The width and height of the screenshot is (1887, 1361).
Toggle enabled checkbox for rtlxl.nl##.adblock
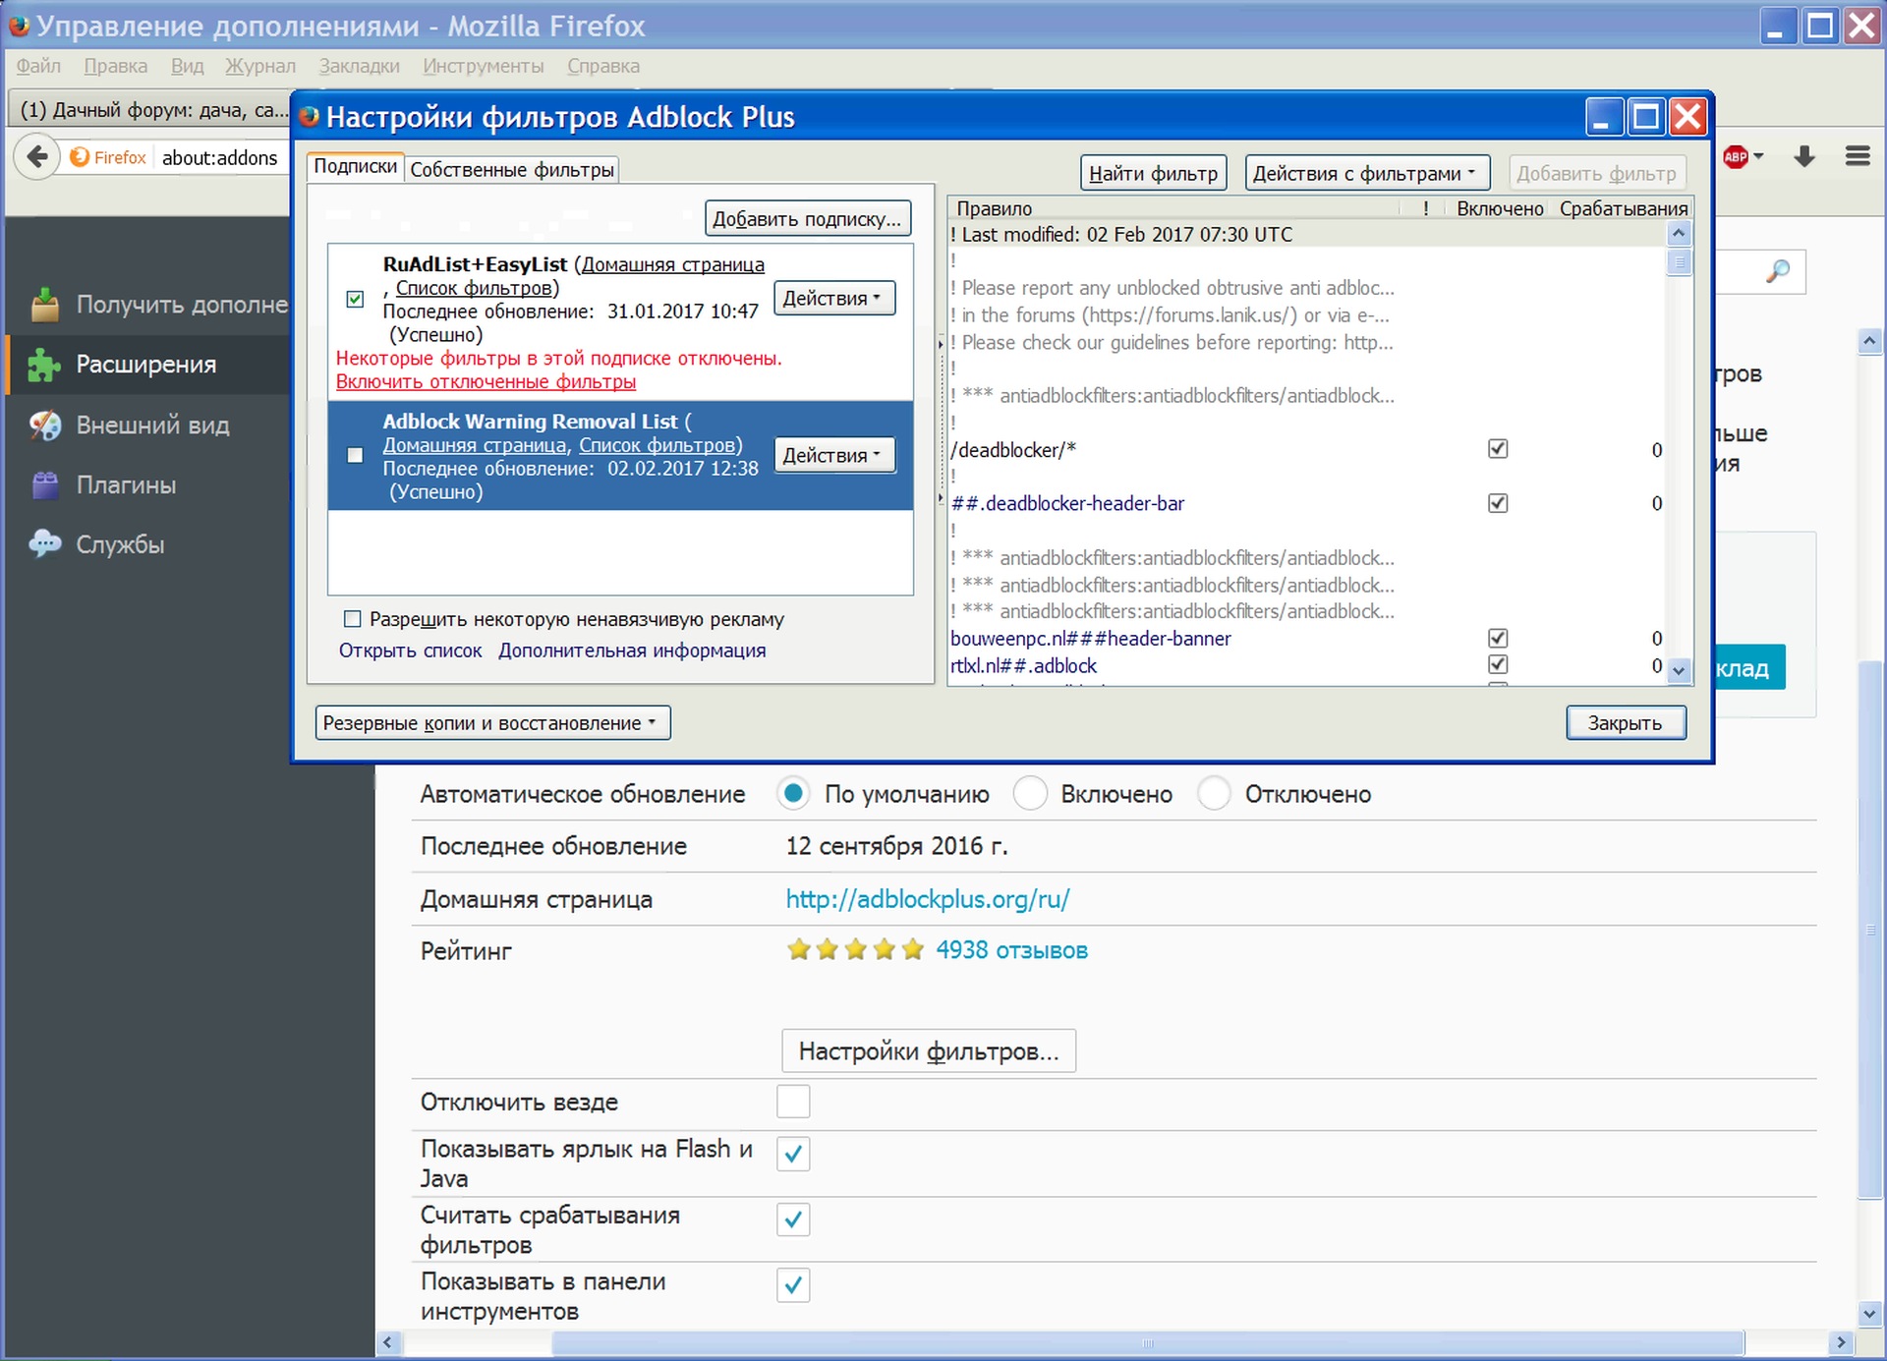[x=1498, y=664]
